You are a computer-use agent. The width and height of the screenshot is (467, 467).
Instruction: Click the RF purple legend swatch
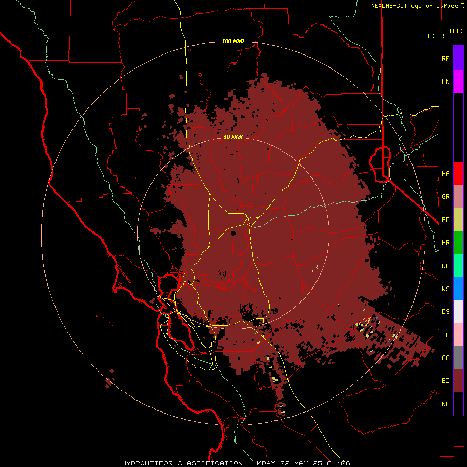[458, 58]
